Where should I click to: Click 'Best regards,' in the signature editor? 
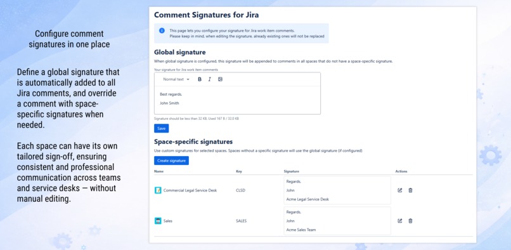click(171, 95)
